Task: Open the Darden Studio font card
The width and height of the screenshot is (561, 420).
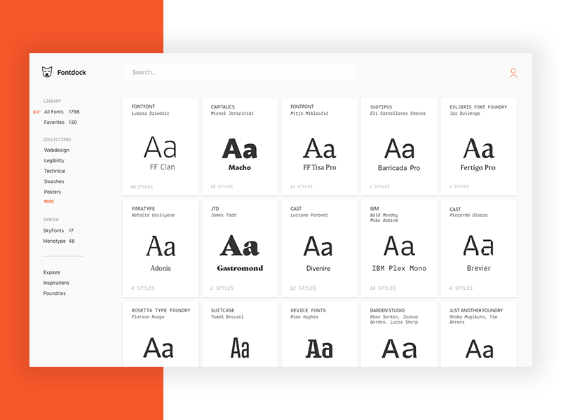Action: pyautogui.click(x=399, y=334)
